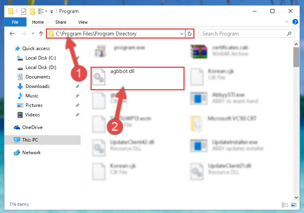Click the view options title bar icon
The image size is (304, 213).
coord(41,11)
